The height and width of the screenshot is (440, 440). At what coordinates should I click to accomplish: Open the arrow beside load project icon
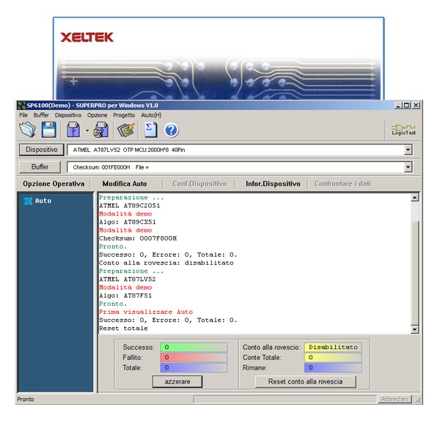pos(87,131)
